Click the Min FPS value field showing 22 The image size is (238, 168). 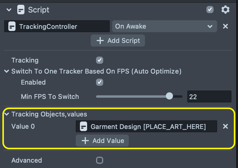tap(209, 97)
